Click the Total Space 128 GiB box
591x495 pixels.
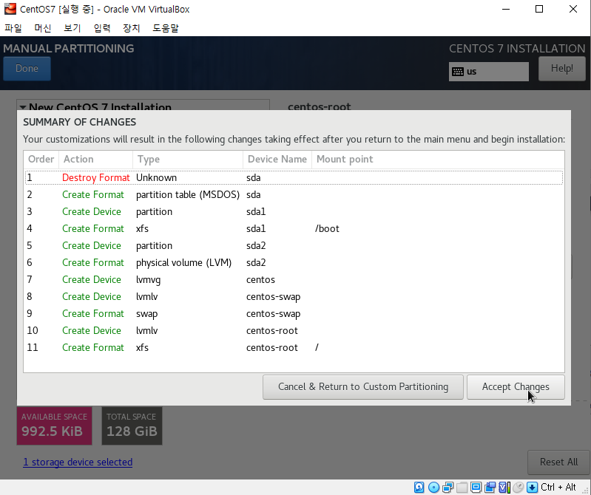coord(132,426)
